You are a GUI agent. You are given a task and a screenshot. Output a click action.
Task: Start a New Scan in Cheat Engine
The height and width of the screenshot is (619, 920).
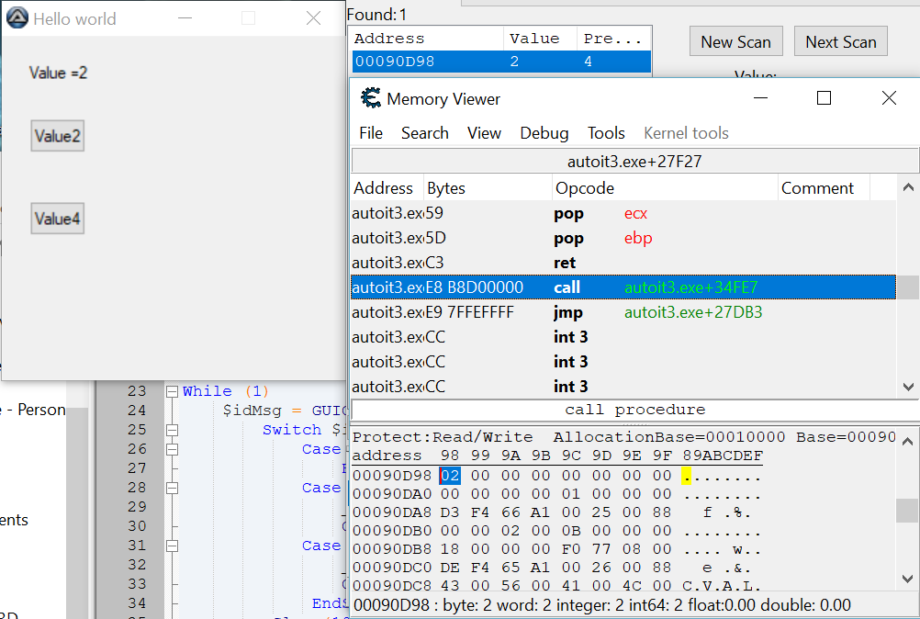click(735, 41)
